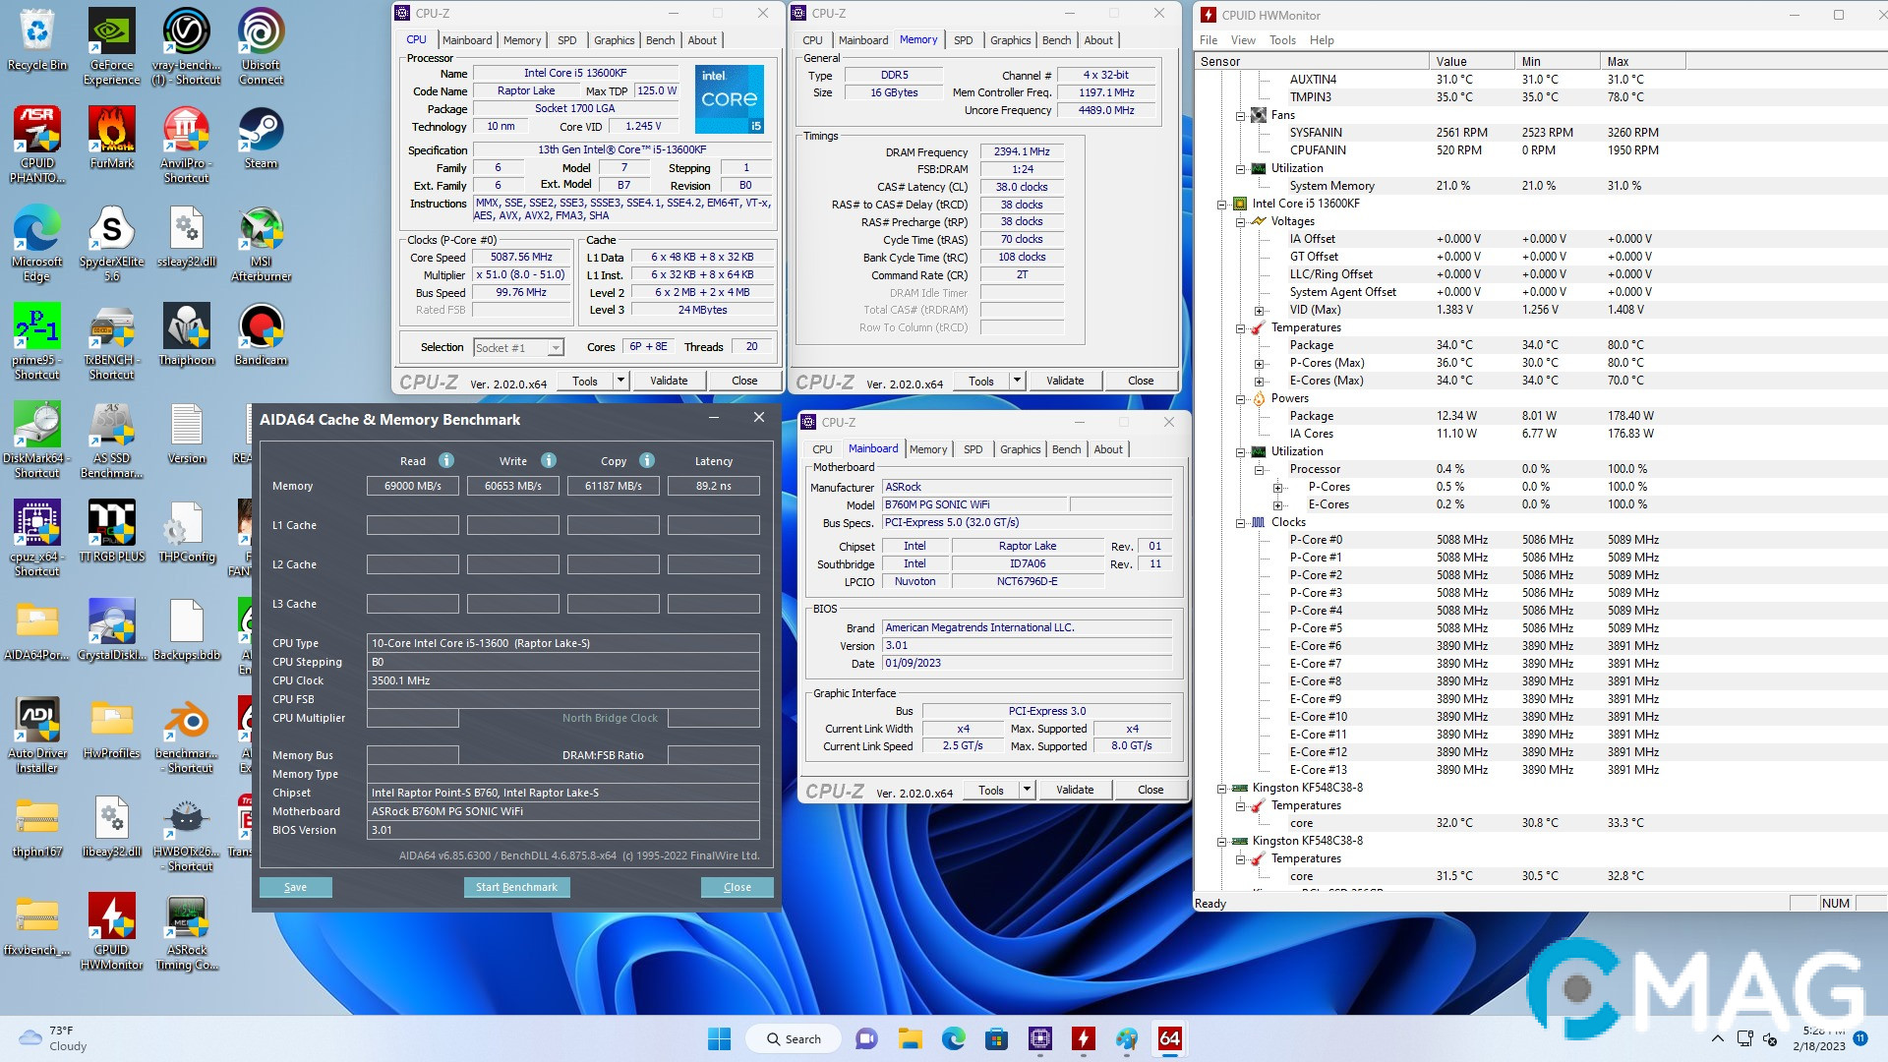Screen dimensions: 1888x1062
Task: Open the Socket #1 selection dropdown
Action: tap(556, 347)
